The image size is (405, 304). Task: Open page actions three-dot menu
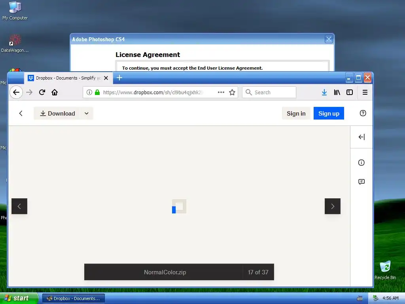pyautogui.click(x=221, y=92)
